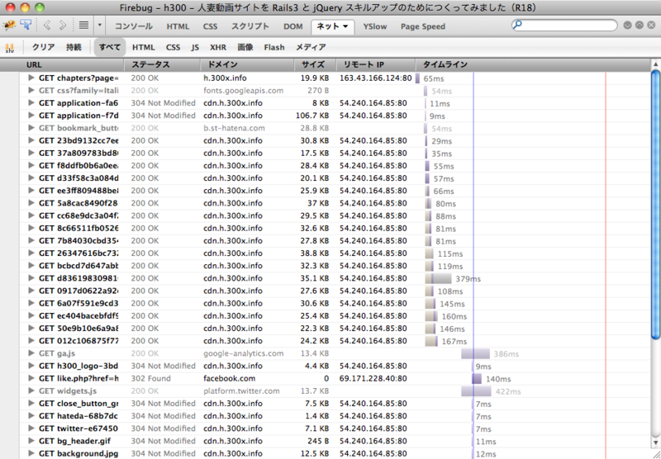Go forward with the right arrow icon
Screen dimensions: 661x459
[63, 26]
